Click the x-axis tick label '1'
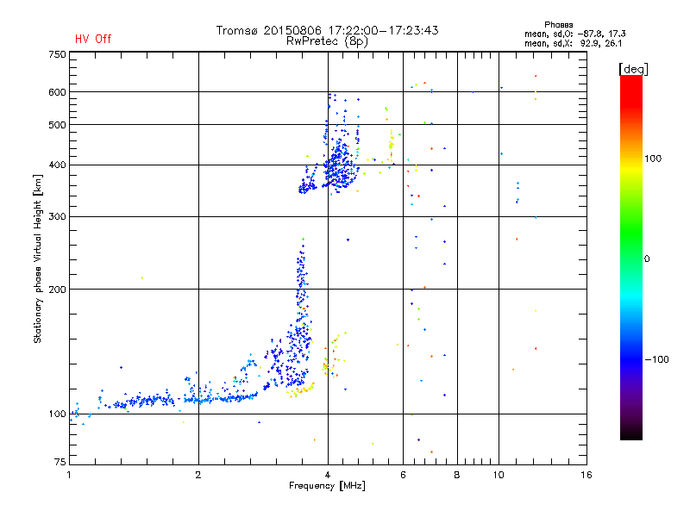The width and height of the screenshot is (690, 517). [69, 475]
